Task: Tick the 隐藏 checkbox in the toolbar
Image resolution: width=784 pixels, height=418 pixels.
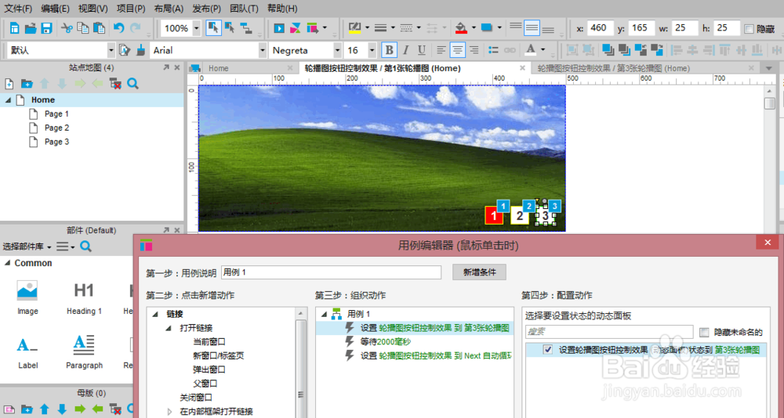Action: coord(749,29)
